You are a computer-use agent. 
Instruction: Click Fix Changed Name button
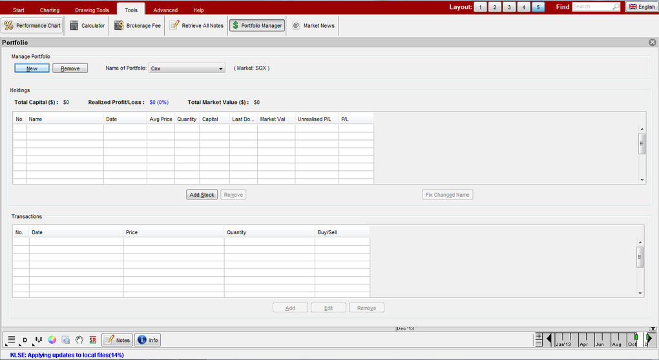point(448,195)
